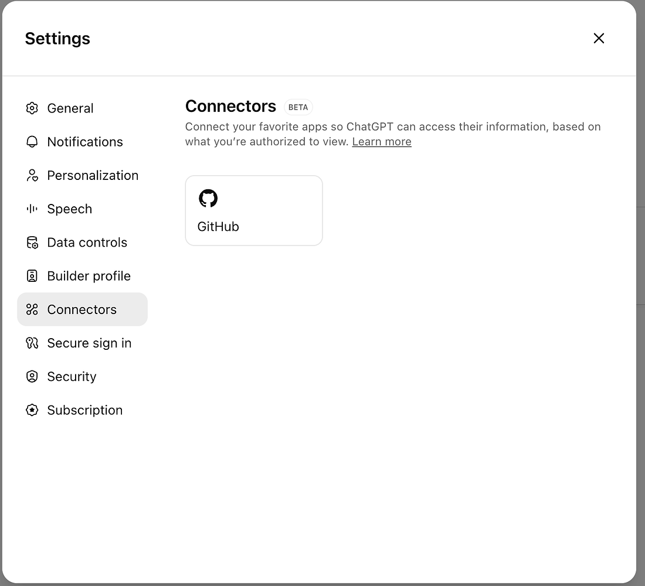The height and width of the screenshot is (586, 645).
Task: Open the Notifications settings section
Action: 85,142
